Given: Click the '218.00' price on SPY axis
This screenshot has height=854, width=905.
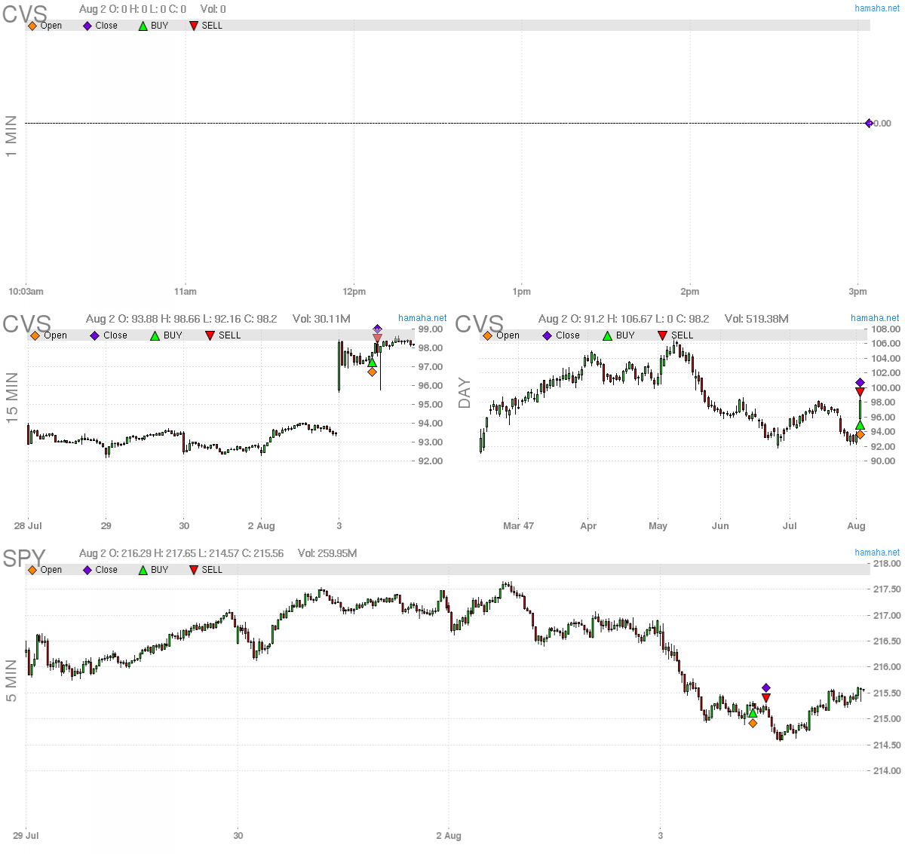Looking at the screenshot, I should (x=887, y=564).
